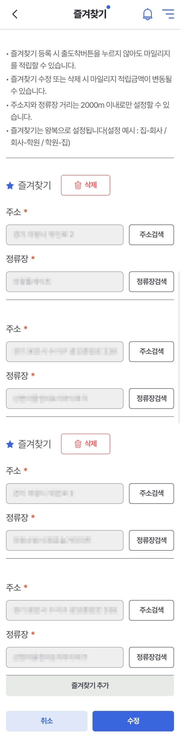This screenshot has width=180, height=737.
Task: Open notifications via the bell icon
Action: tap(147, 14)
